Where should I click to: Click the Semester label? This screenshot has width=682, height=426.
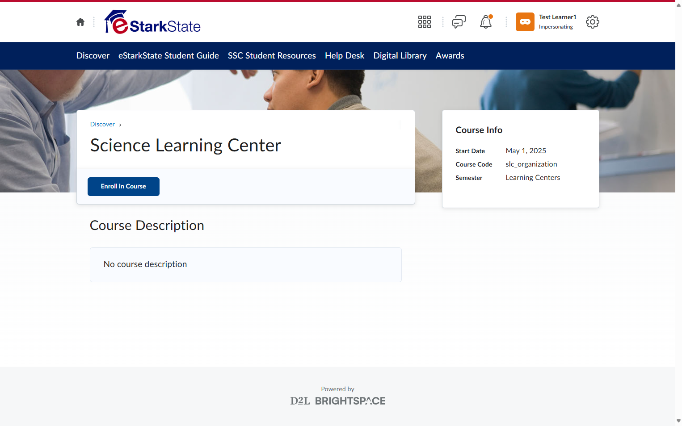pyautogui.click(x=469, y=178)
